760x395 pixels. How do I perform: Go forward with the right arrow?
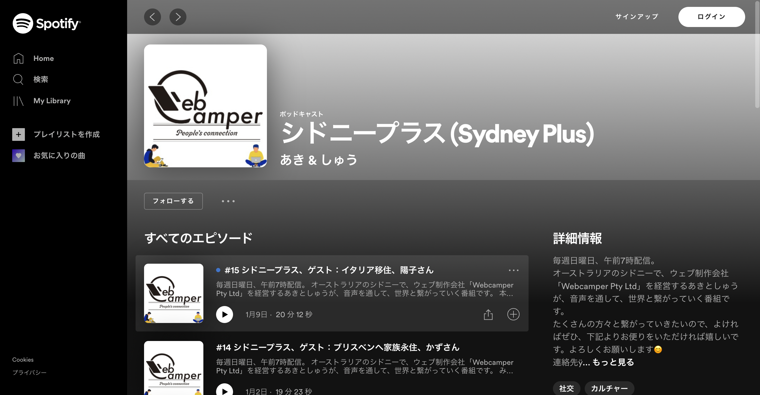tap(178, 17)
